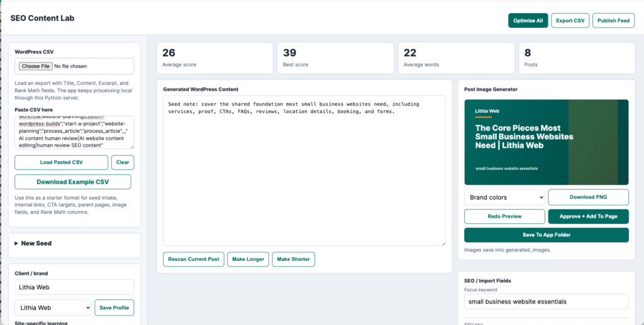Click the post image preview thumbnail
644x325 pixels.
coord(547,142)
